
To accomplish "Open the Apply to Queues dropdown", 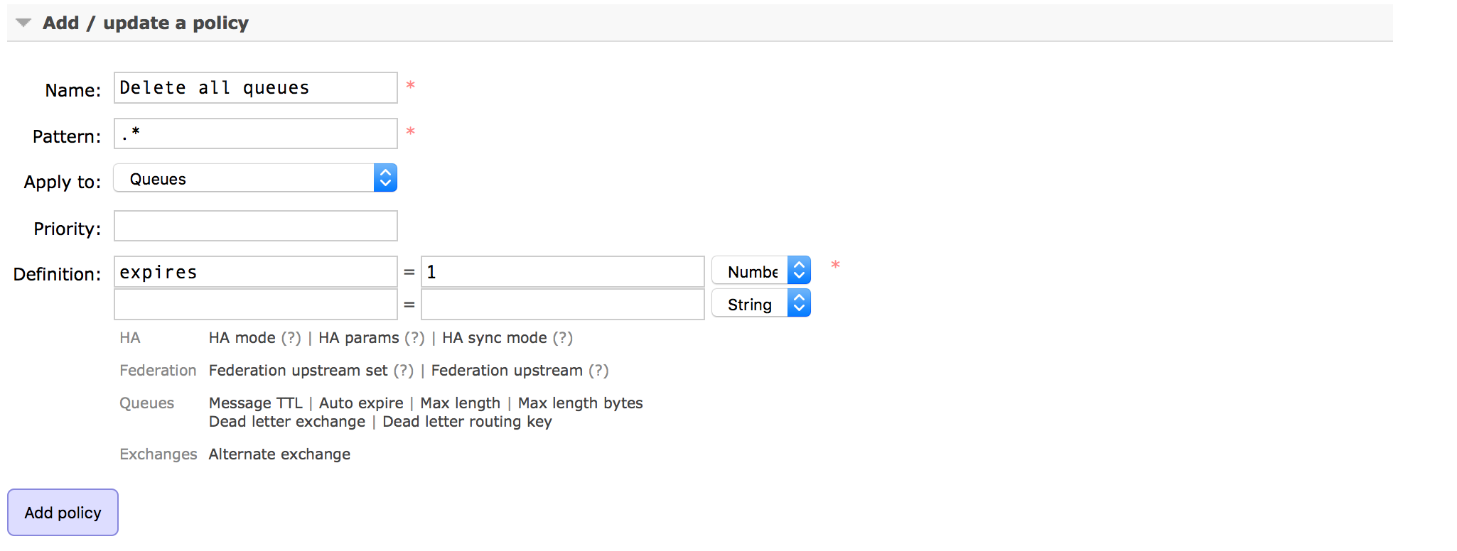I will click(255, 178).
